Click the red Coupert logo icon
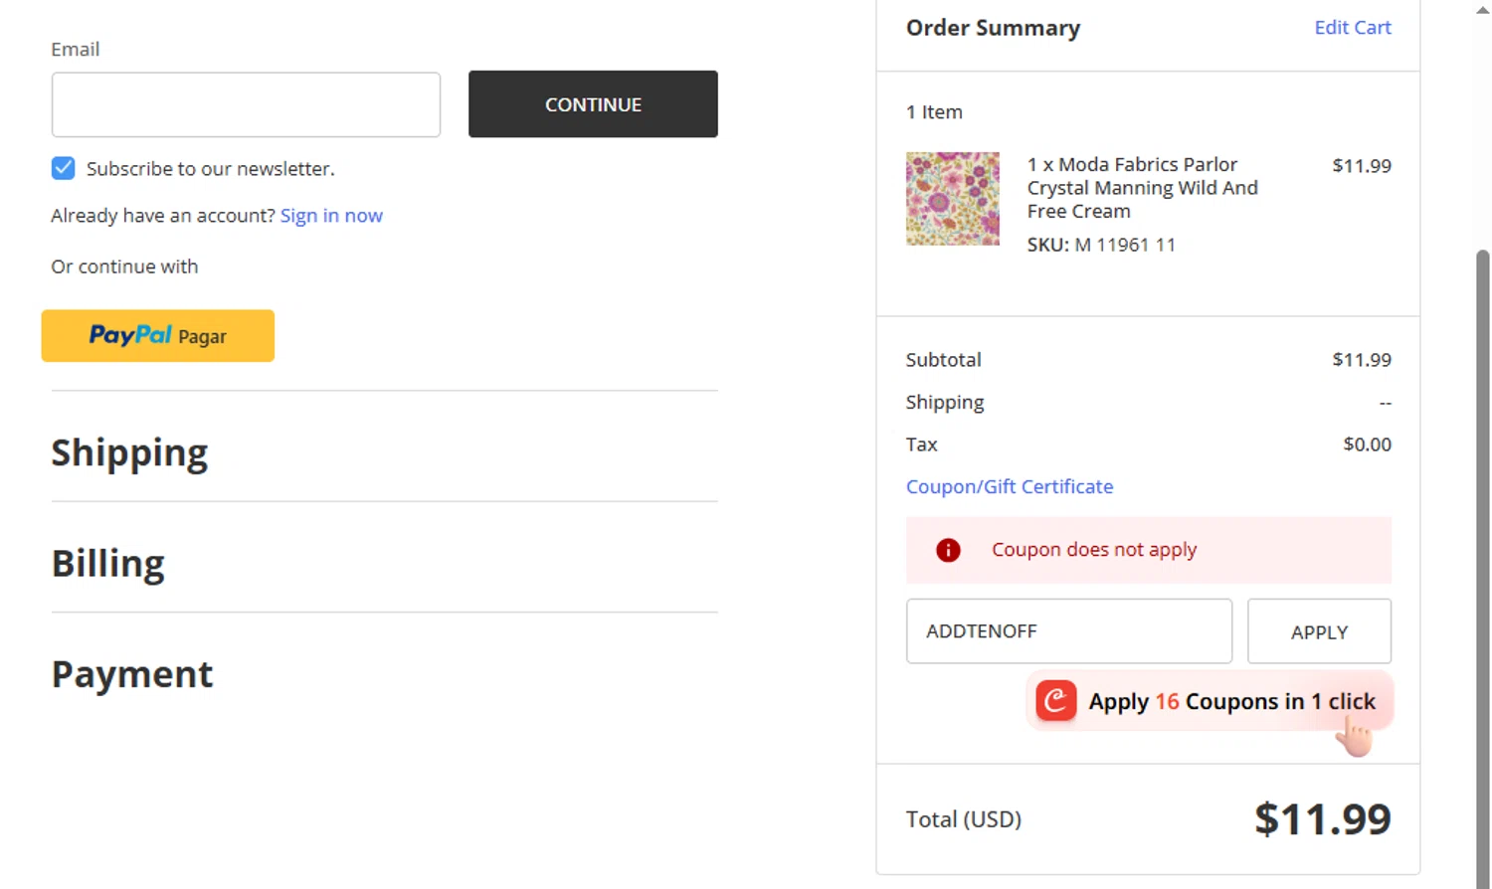Image resolution: width=1492 pixels, height=889 pixels. coord(1056,701)
